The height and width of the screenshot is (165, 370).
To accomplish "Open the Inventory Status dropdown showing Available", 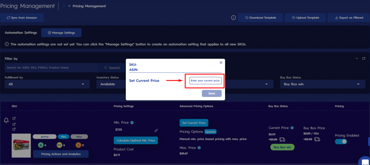I will [111, 84].
